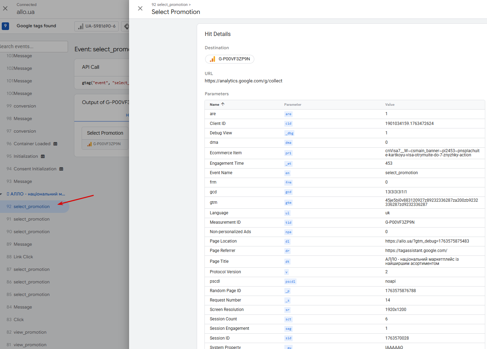487x349 pixels.
Task: Click the Parameter column header
Action: point(293,105)
